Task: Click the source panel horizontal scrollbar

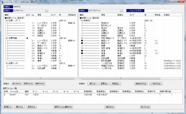Action: [x=41, y=78]
